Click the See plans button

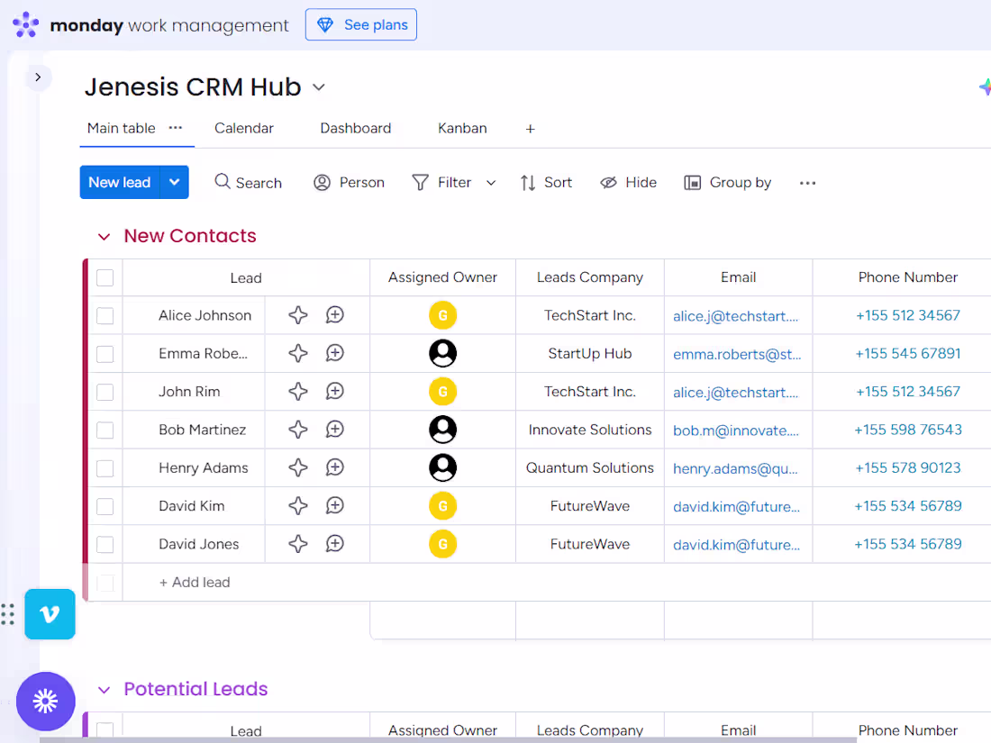[x=360, y=24]
